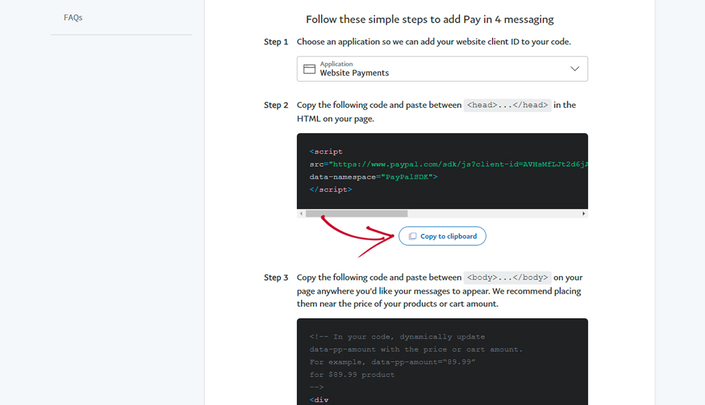Click the <head>...</head> inline code tag

pos(507,105)
